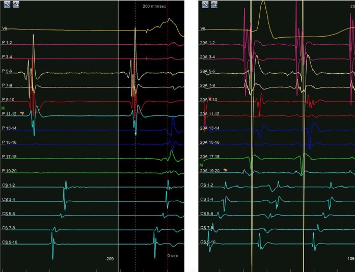Click the second yellow caliper line in right panel
355x272 pixels.
click(x=303, y=136)
